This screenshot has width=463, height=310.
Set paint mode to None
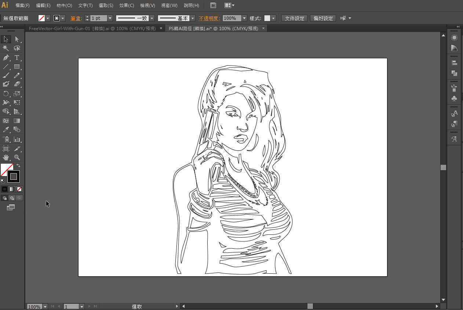point(19,189)
